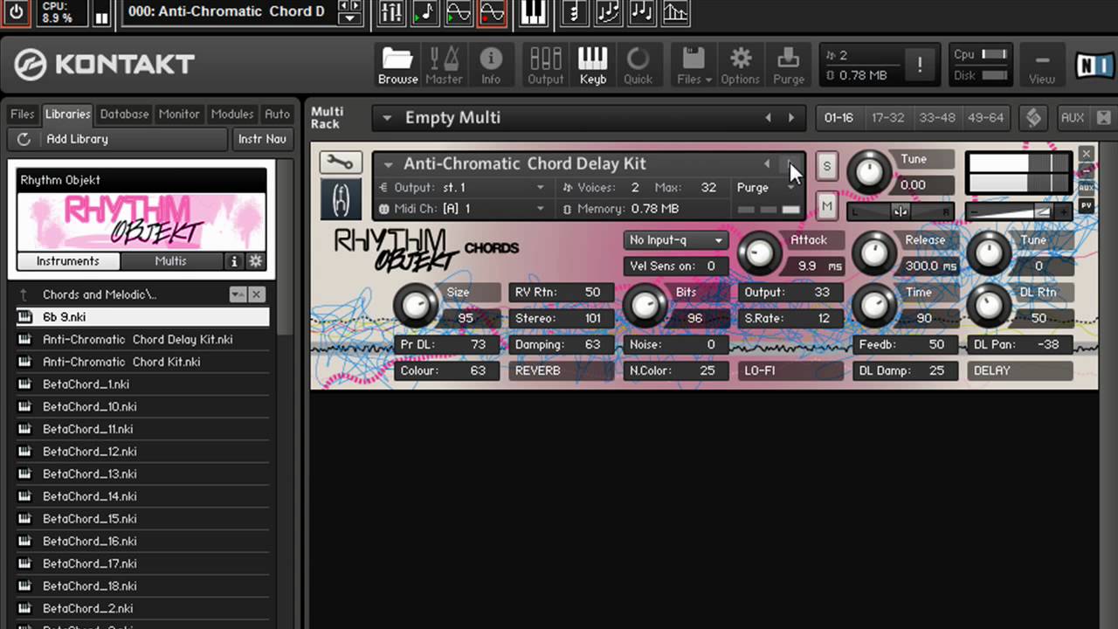The height and width of the screenshot is (629, 1118).
Task: Click the green-arrow sine wave icon
Action: tap(459, 12)
